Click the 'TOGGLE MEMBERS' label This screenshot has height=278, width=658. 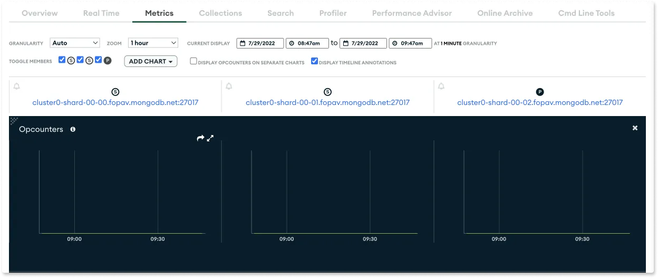[31, 62]
